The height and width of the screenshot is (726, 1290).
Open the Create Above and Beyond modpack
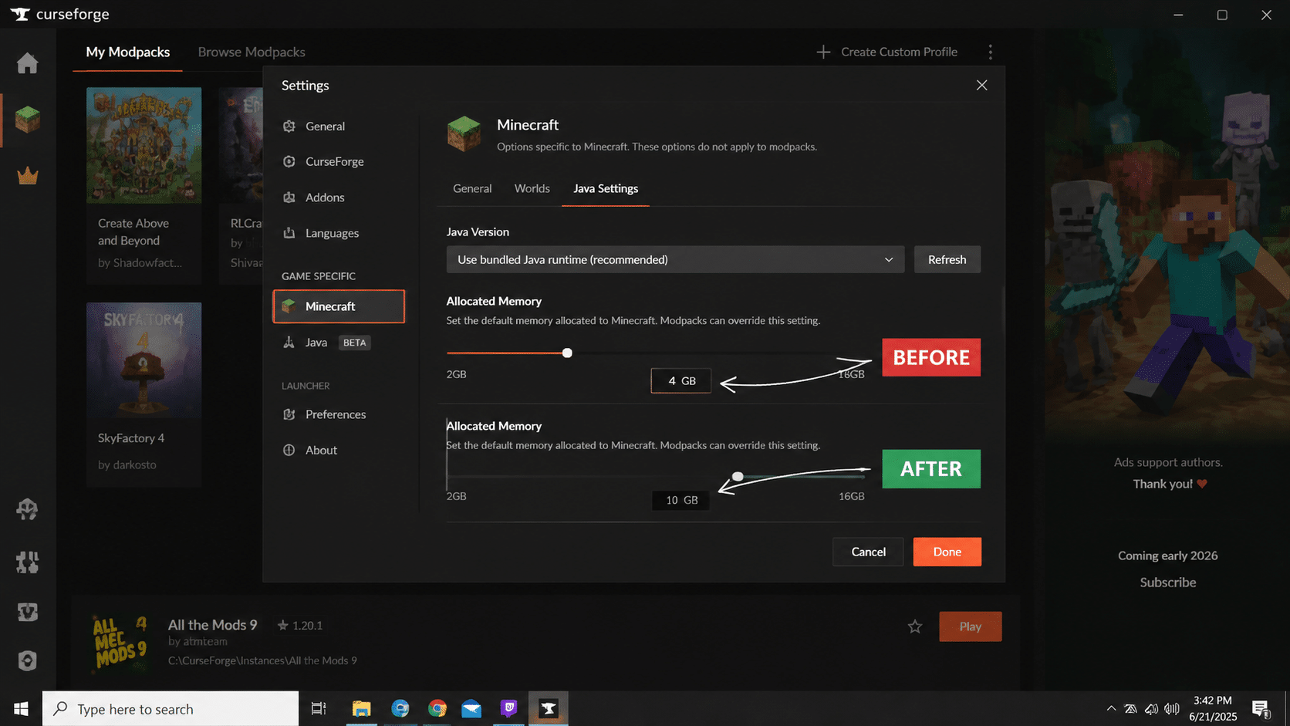click(x=144, y=185)
